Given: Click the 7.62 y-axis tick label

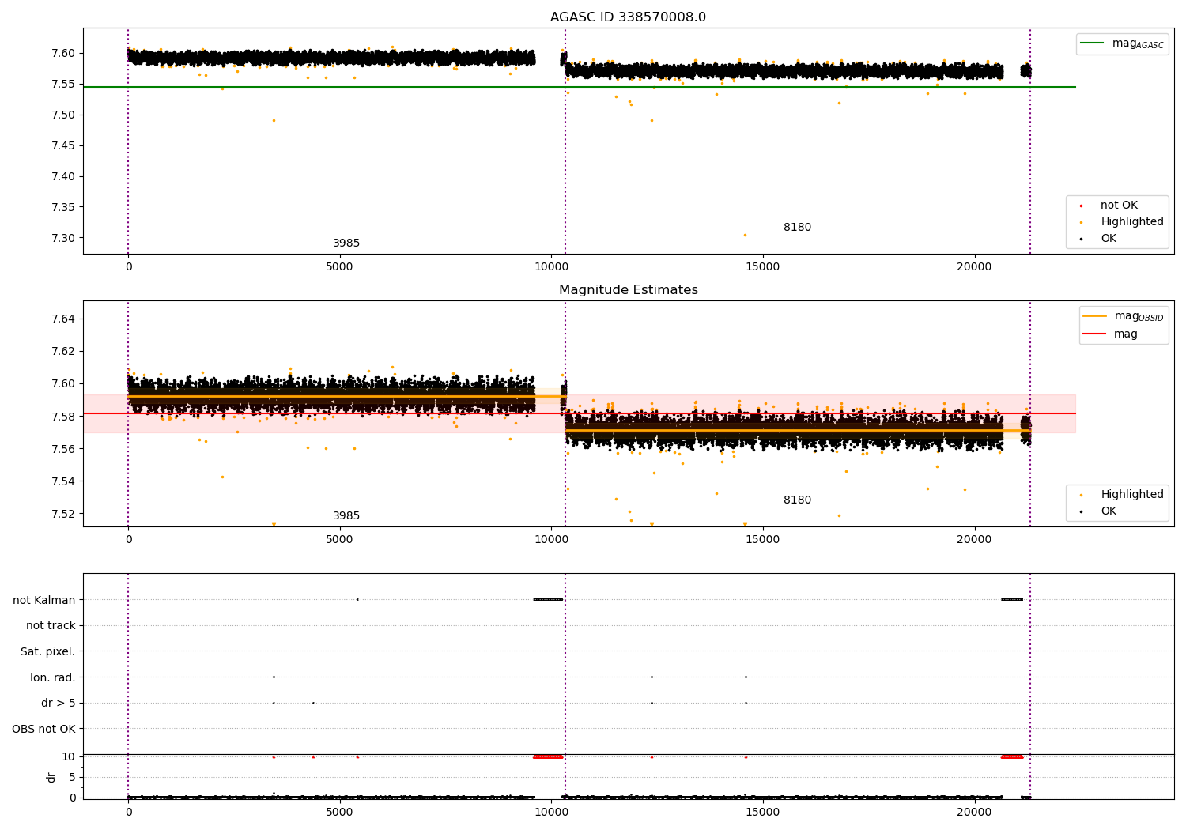Looking at the screenshot, I should [x=65, y=351].
